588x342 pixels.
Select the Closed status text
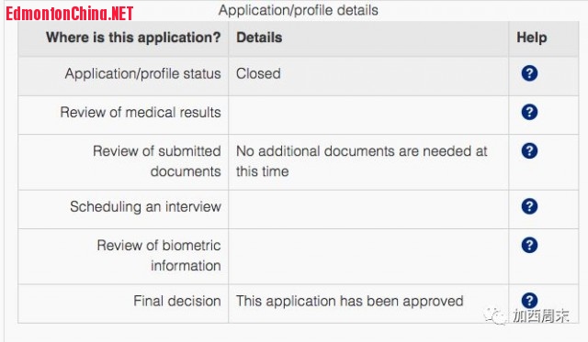click(x=258, y=73)
